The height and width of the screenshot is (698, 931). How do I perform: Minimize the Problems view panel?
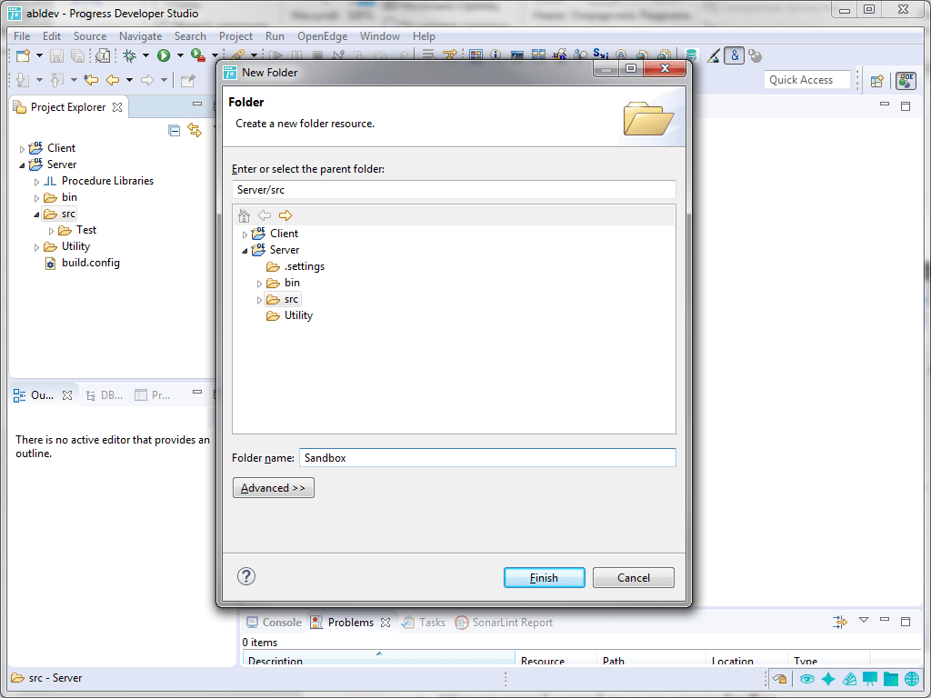point(885,620)
